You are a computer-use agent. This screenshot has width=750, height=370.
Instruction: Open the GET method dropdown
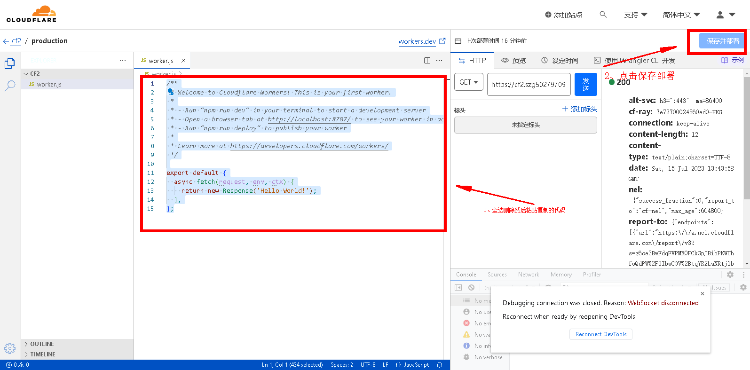tap(469, 82)
